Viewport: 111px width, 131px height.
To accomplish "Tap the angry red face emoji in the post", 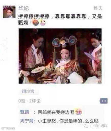I will point(36,23).
